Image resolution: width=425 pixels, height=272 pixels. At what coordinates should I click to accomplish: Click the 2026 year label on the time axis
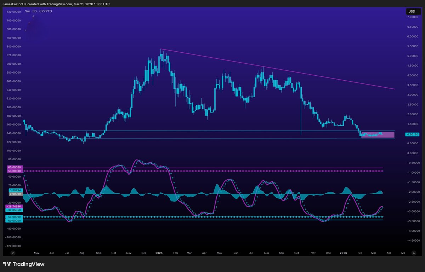tap(344, 253)
